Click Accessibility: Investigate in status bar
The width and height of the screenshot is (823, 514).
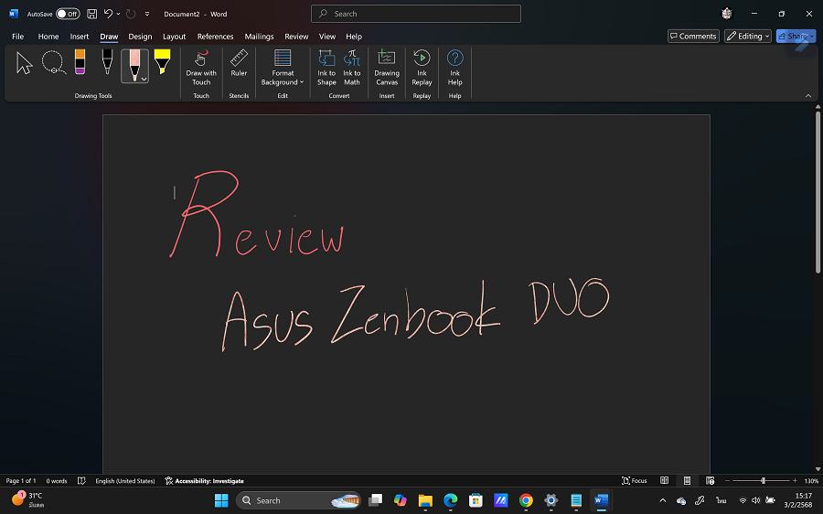click(x=204, y=480)
